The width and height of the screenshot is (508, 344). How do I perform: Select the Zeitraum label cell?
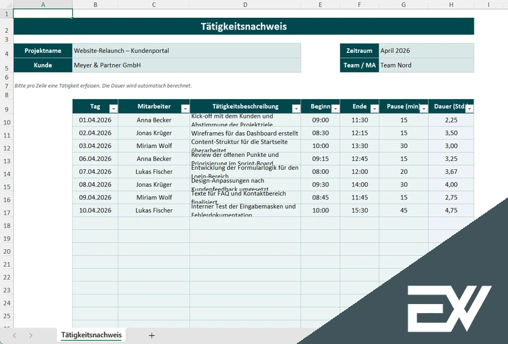coord(359,51)
